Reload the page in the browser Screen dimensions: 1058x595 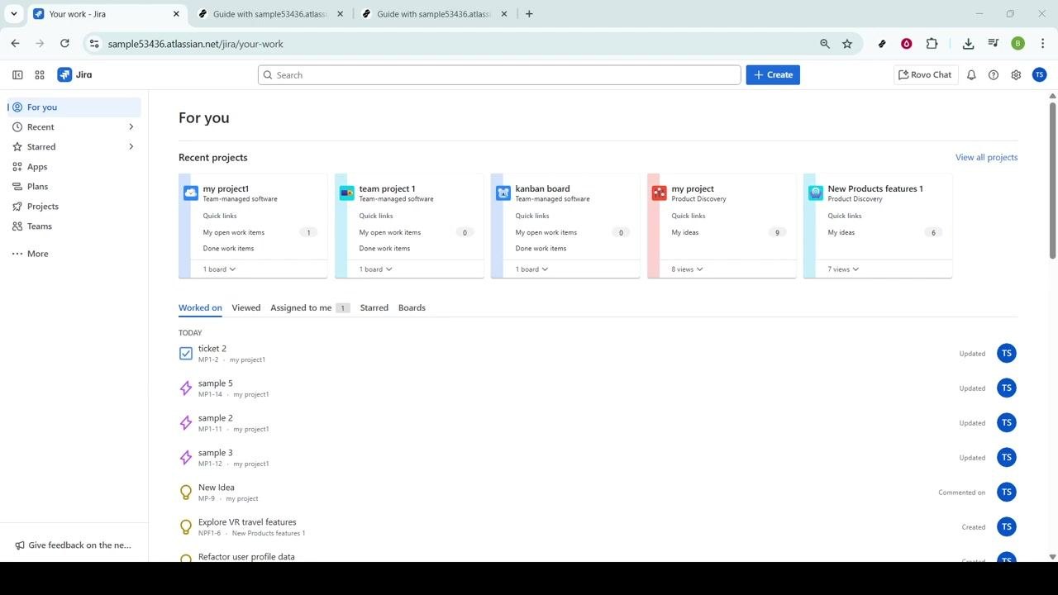[x=64, y=44]
